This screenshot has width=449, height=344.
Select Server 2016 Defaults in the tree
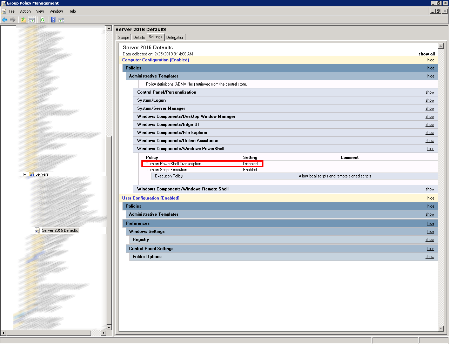pyautogui.click(x=60, y=230)
